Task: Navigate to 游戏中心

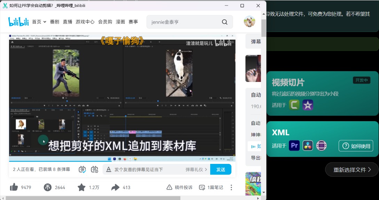Action: pos(85,22)
